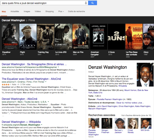This screenshot has height=140, width=154.
Task: Click the Will Smith name link
Action: [x=145, y=130]
